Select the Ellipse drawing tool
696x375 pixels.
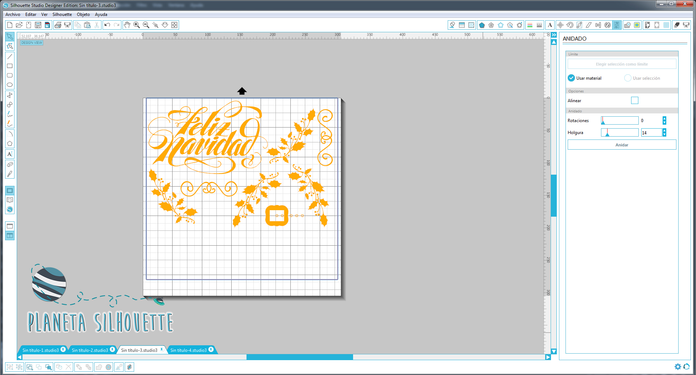[x=10, y=85]
